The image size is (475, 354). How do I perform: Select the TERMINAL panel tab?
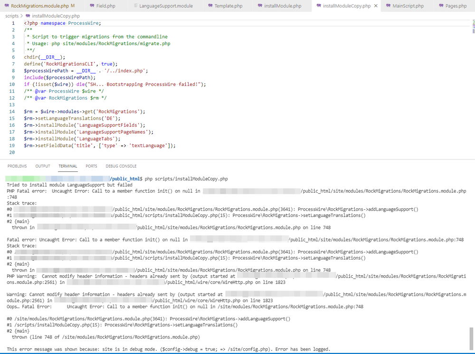tap(68, 166)
